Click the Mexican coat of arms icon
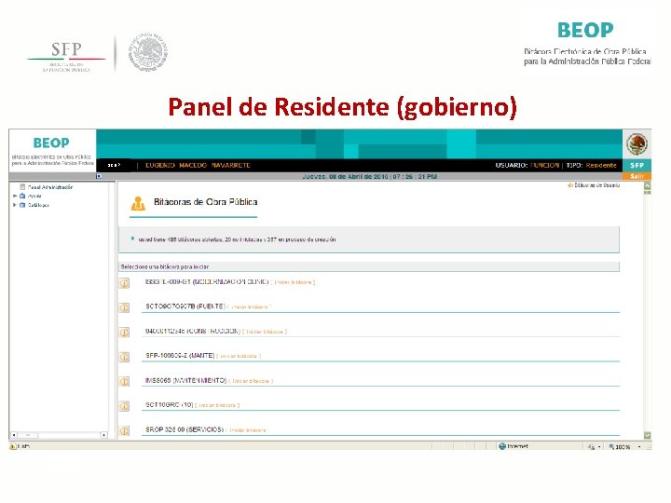This screenshot has height=503, width=671. pos(637,144)
